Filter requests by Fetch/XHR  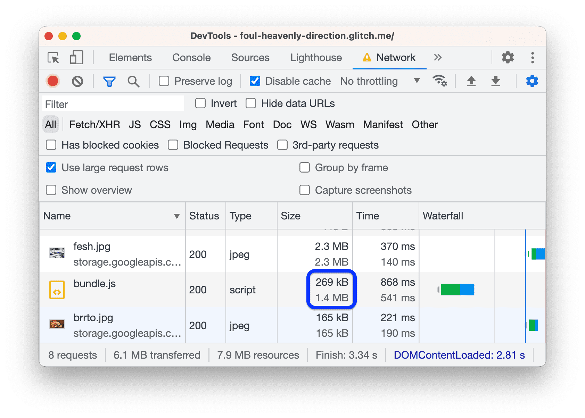94,125
